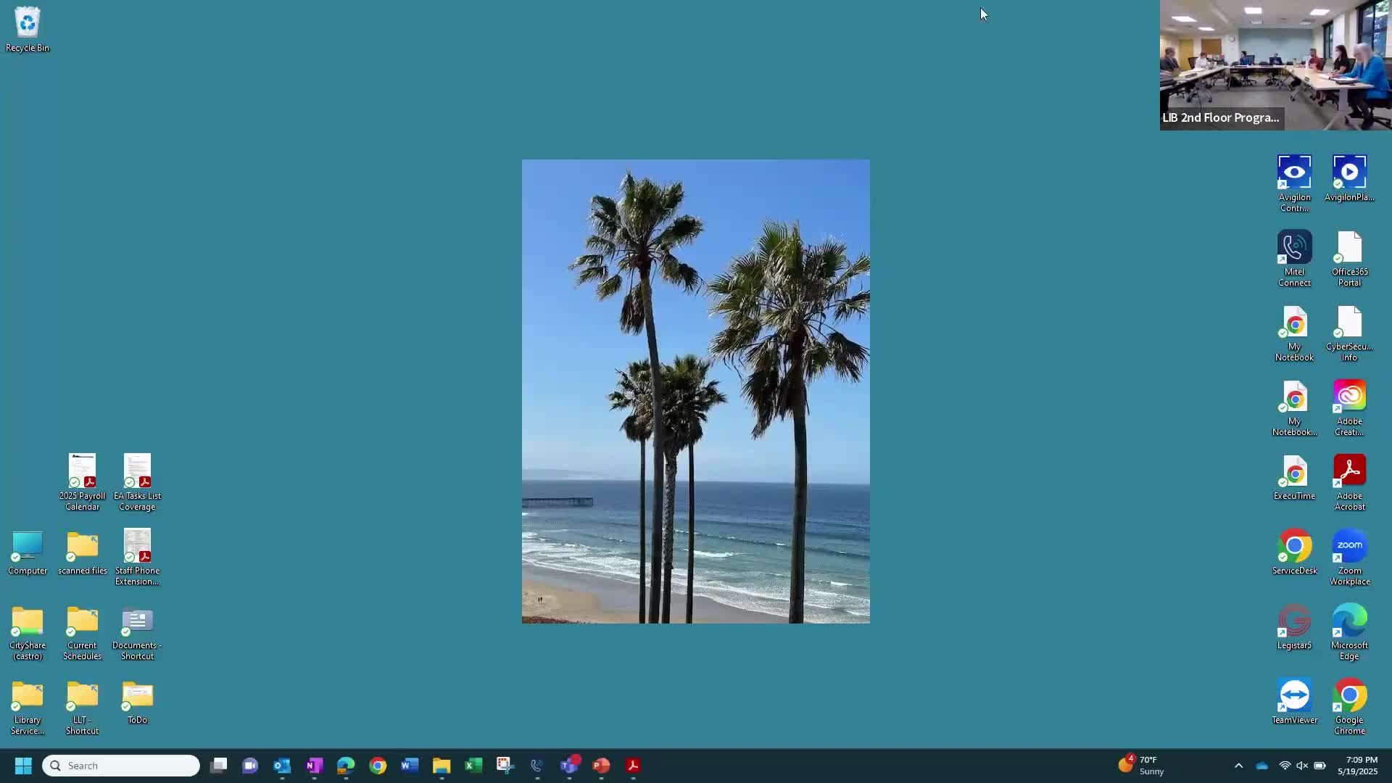The height and width of the screenshot is (783, 1392).
Task: Open the Legistar5 desktop icon
Action: 1294,621
